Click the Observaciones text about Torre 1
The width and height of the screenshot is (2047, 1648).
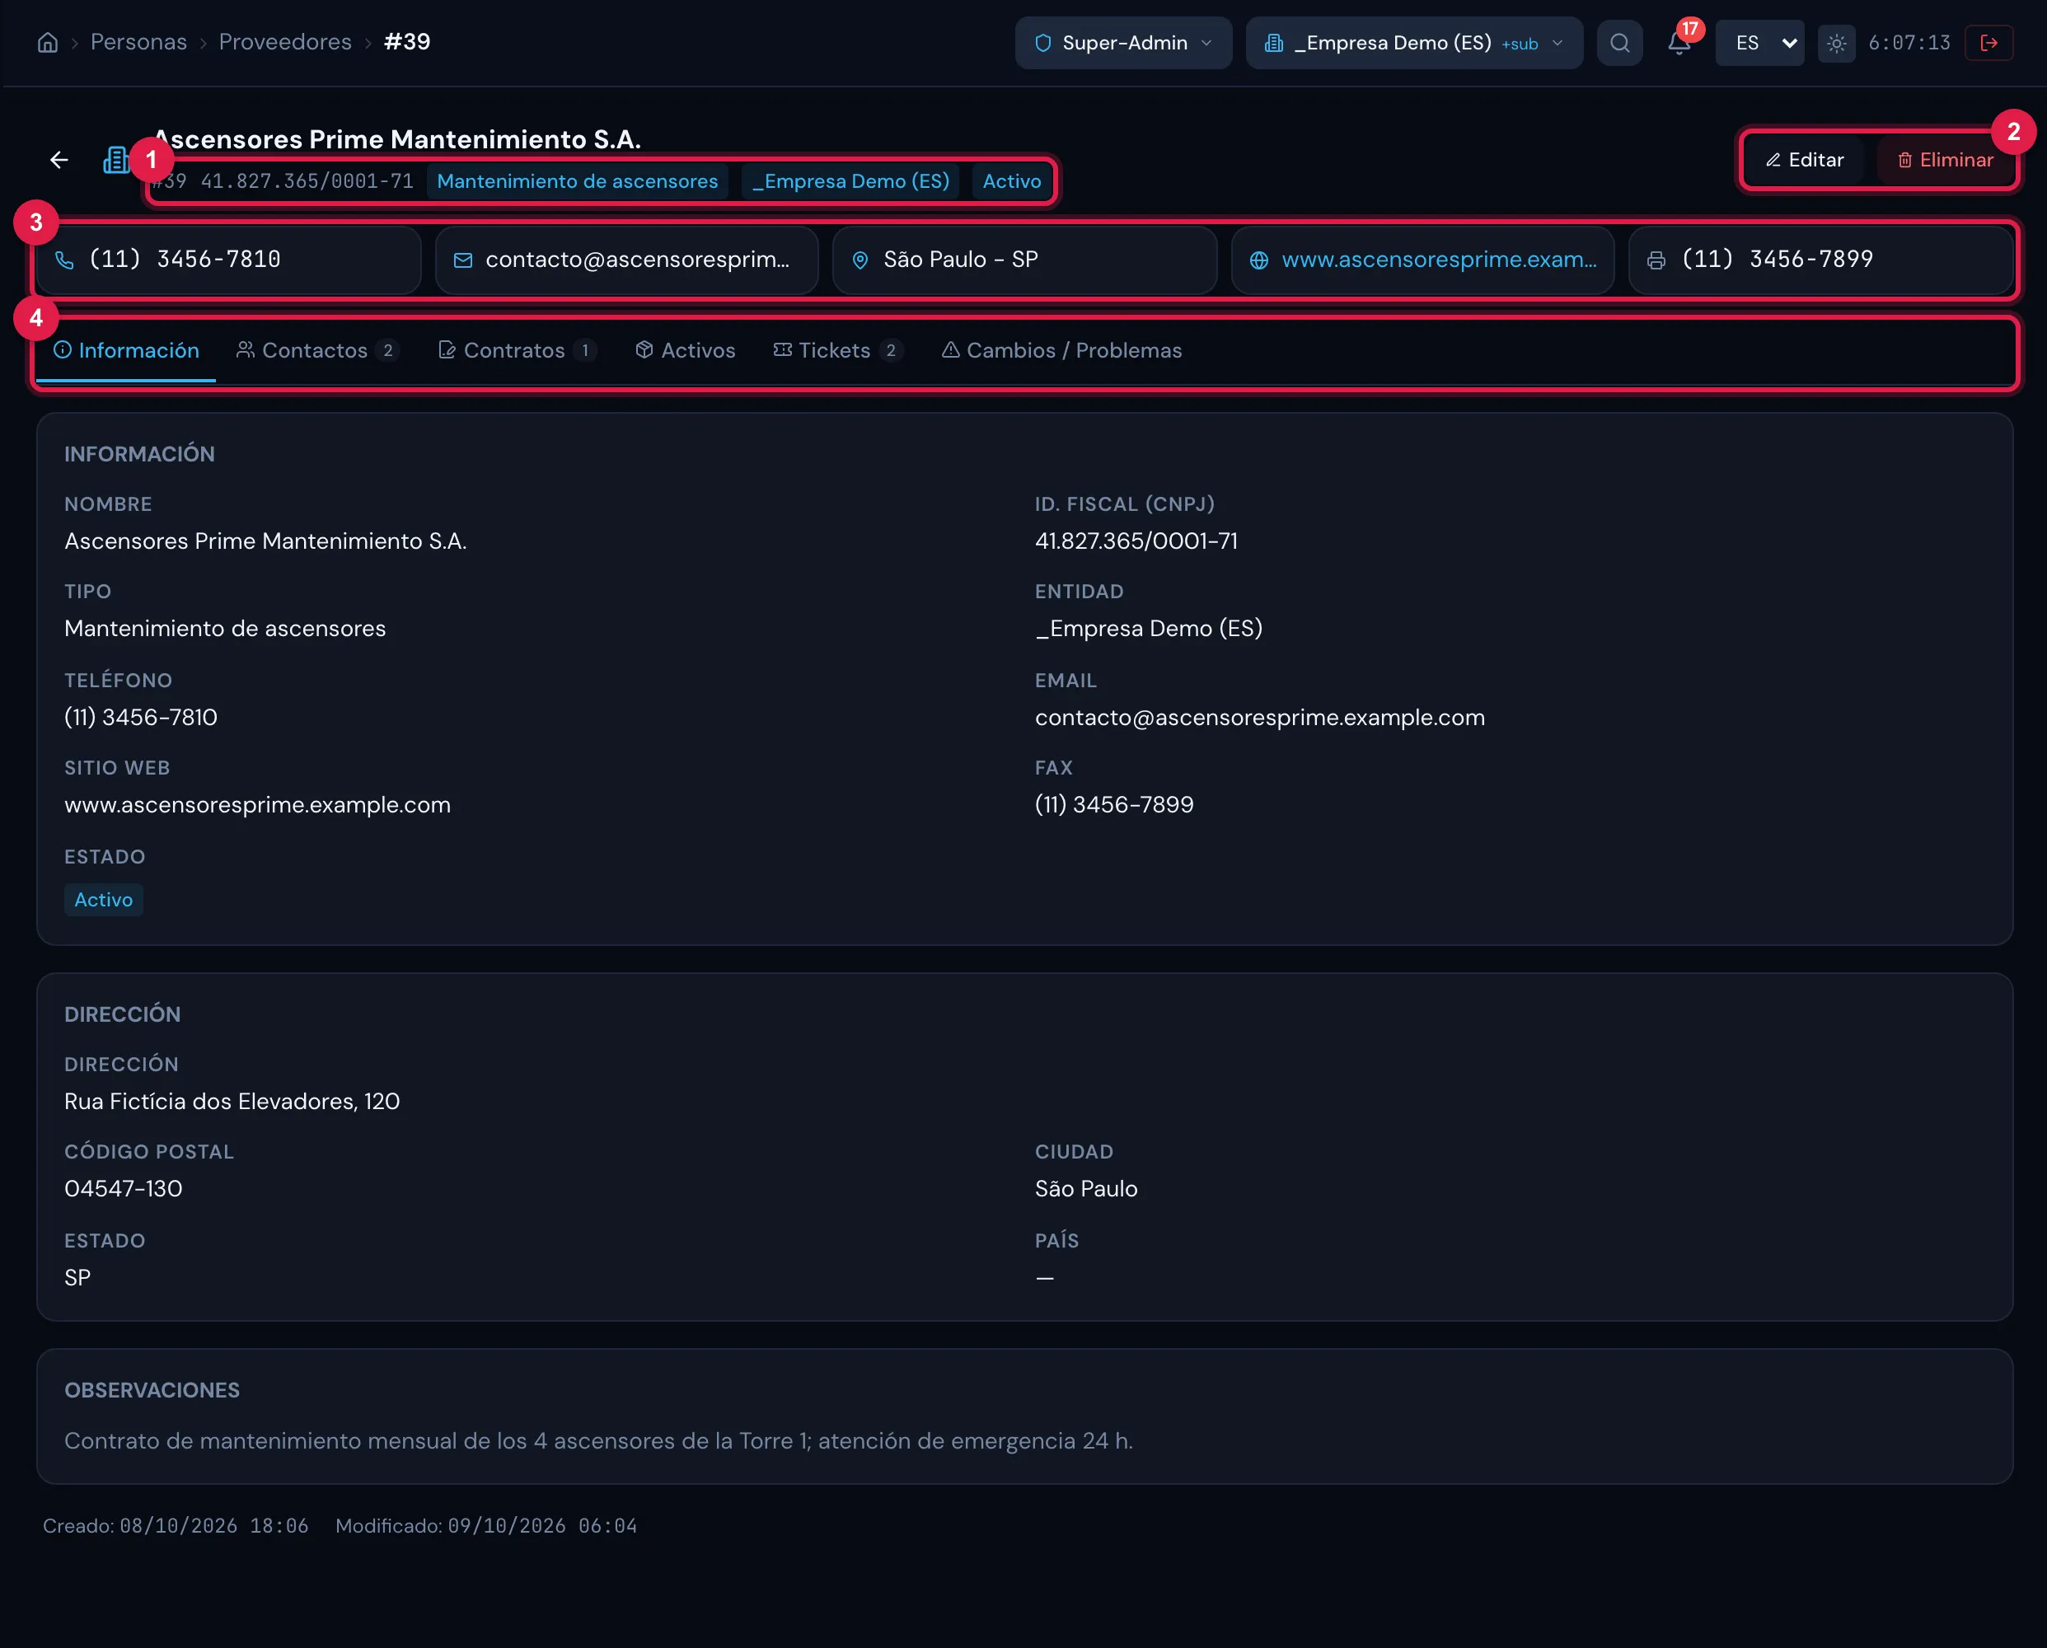click(x=598, y=1441)
